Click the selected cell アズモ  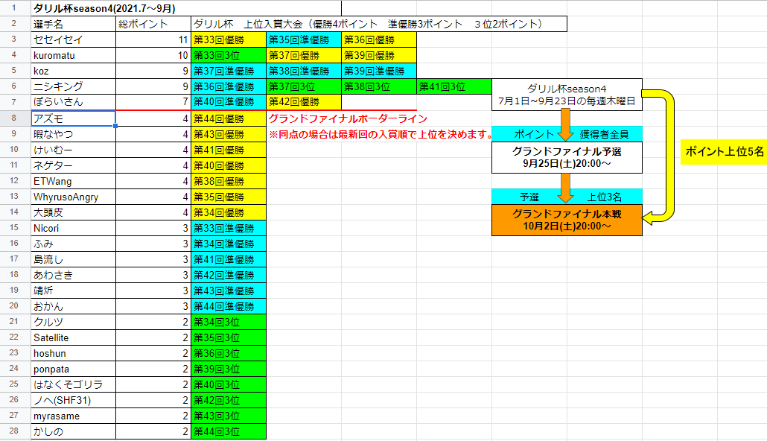tap(74, 118)
